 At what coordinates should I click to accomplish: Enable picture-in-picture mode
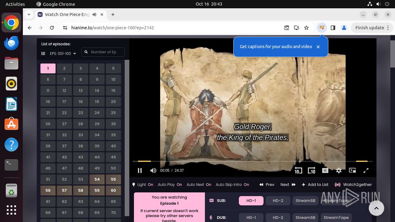click(352, 171)
